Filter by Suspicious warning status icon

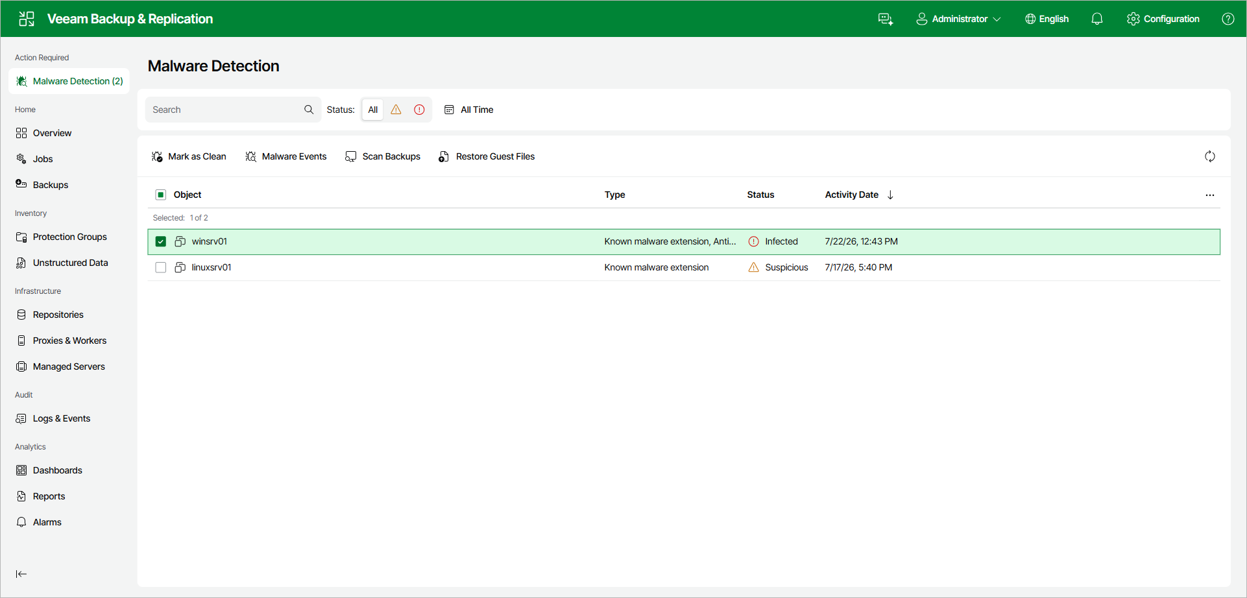tap(396, 110)
